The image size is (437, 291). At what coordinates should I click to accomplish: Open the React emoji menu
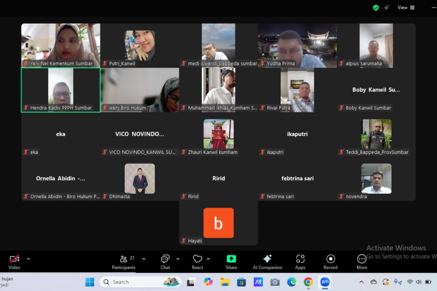coord(197,262)
